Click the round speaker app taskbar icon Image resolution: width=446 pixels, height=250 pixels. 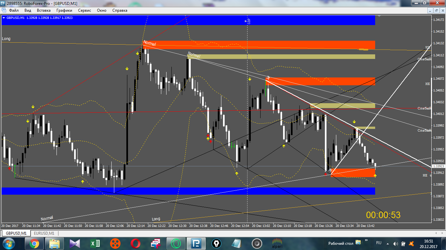tap(257, 243)
